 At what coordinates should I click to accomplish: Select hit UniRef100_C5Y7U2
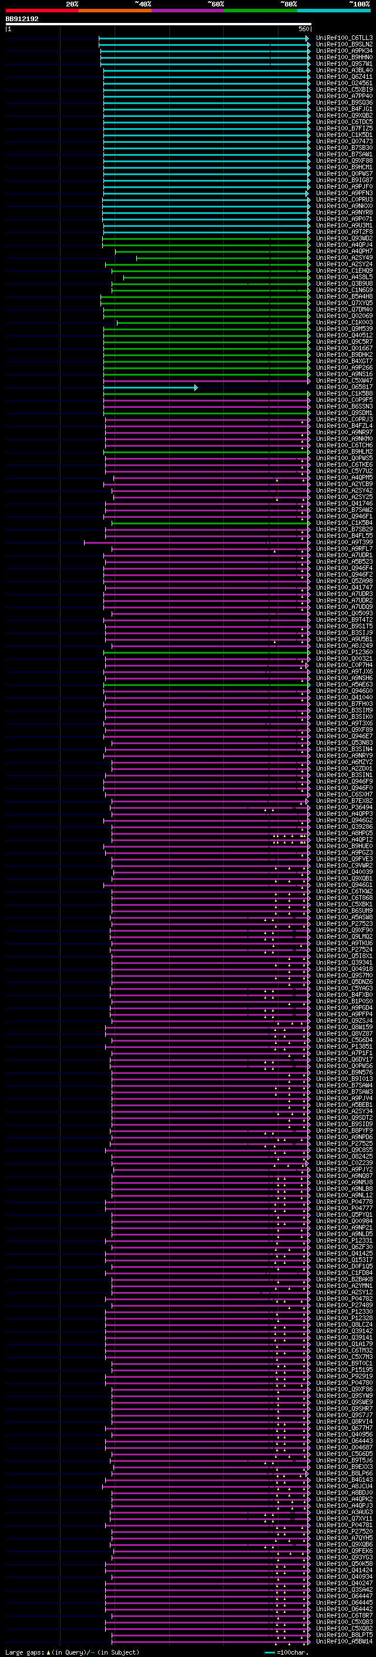[344, 471]
